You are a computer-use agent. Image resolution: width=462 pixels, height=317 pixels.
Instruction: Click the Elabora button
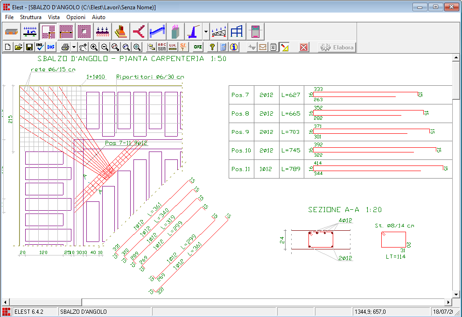[x=337, y=47]
